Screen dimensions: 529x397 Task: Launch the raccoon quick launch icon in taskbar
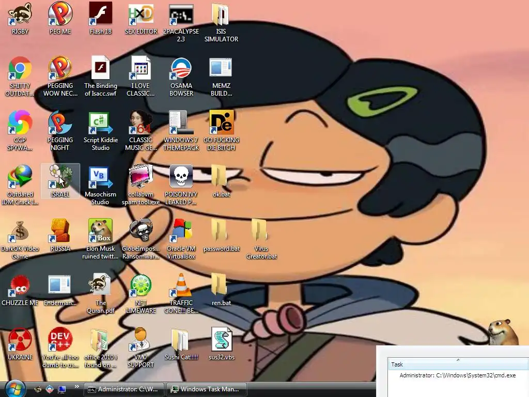pos(38,389)
